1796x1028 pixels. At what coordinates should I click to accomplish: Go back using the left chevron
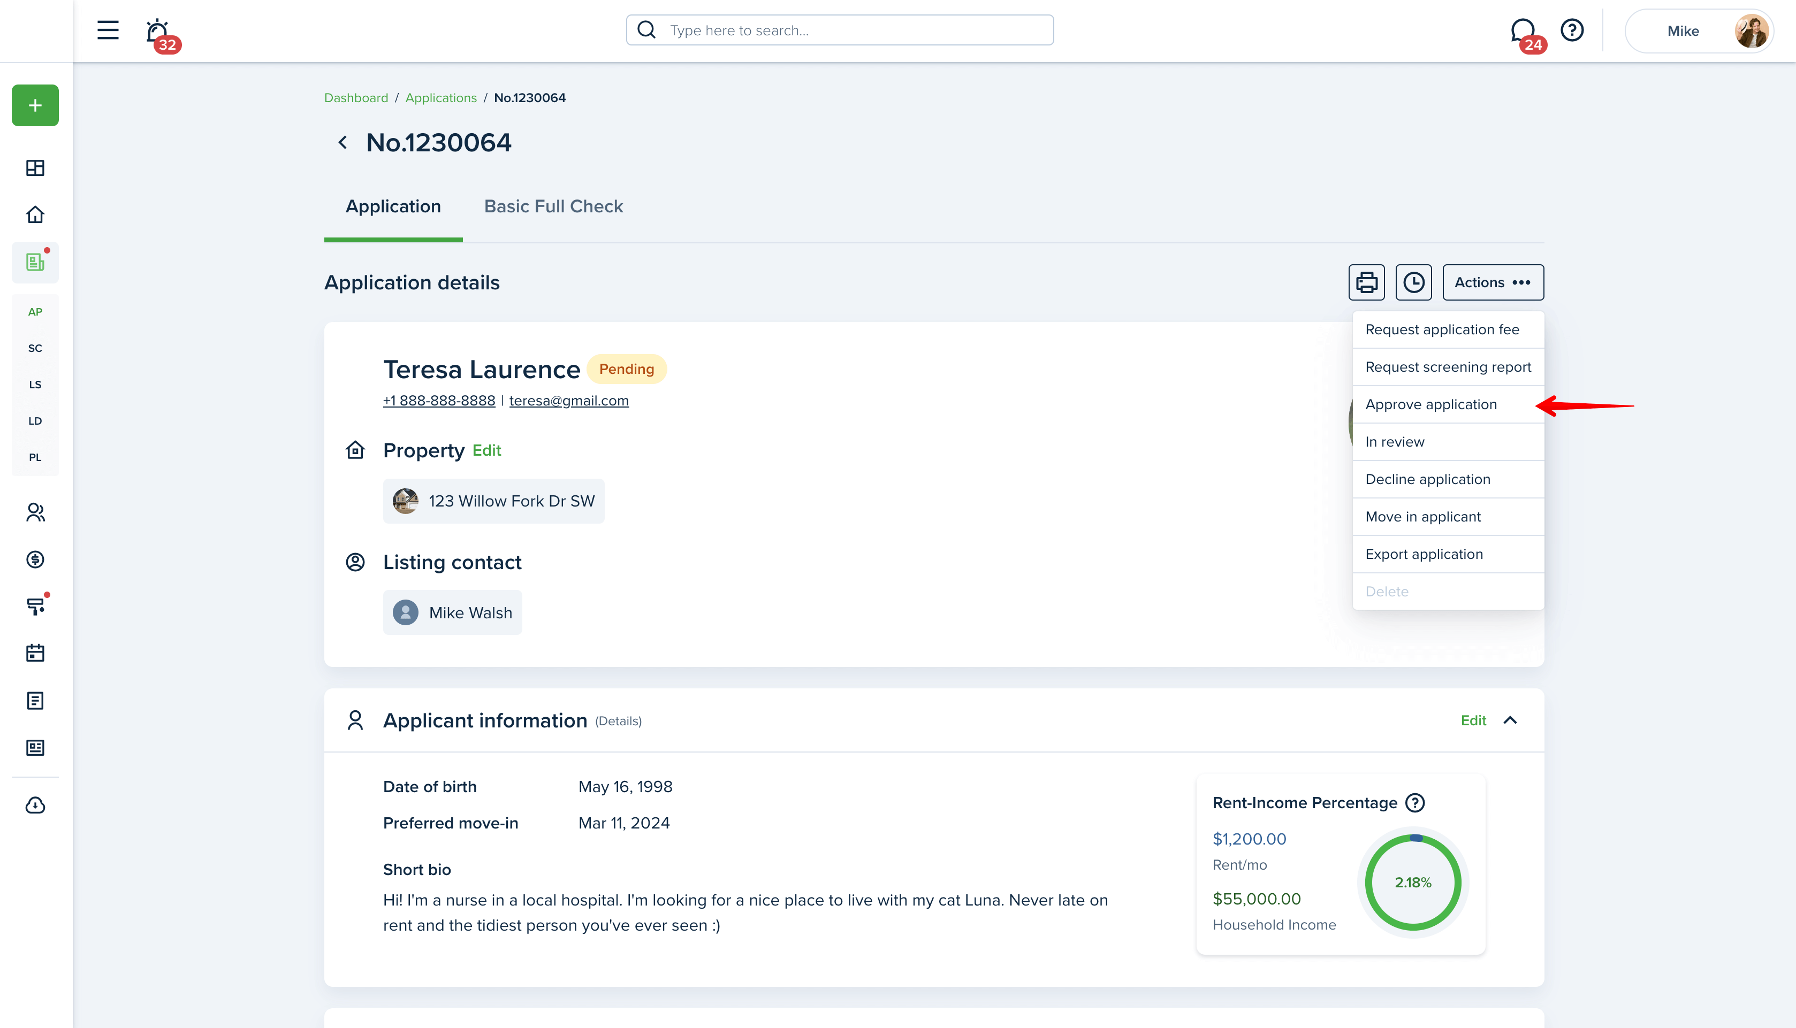(x=343, y=143)
